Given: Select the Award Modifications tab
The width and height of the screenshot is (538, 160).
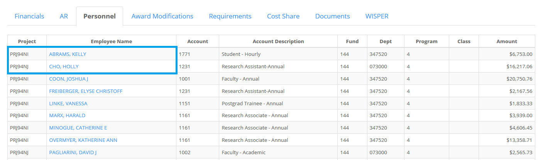Looking at the screenshot, I should [x=162, y=16].
